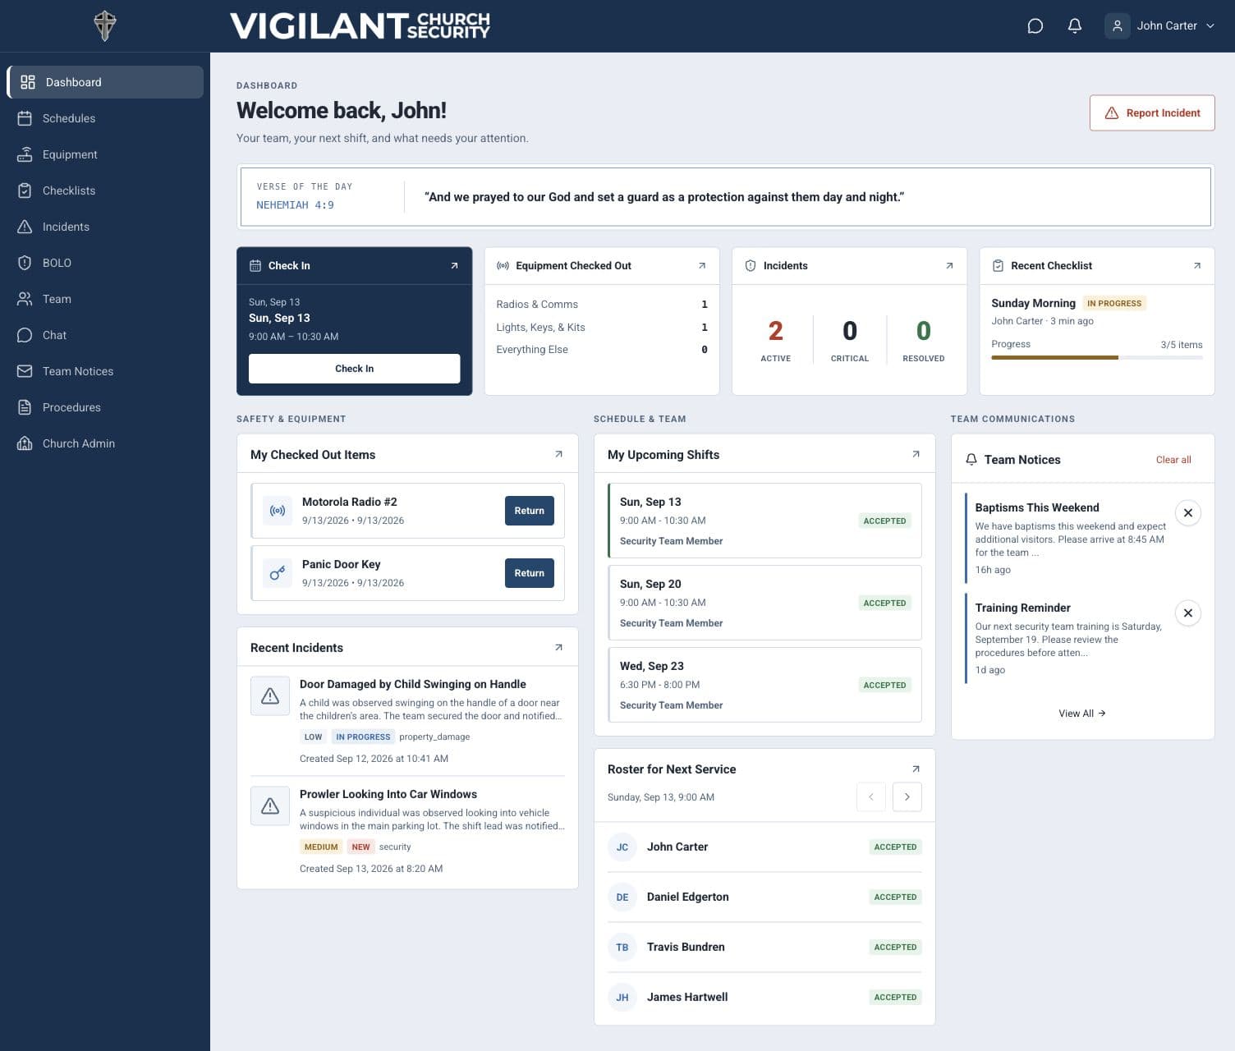Open the chat bubble icon in header
The image size is (1235, 1051).
click(x=1035, y=26)
